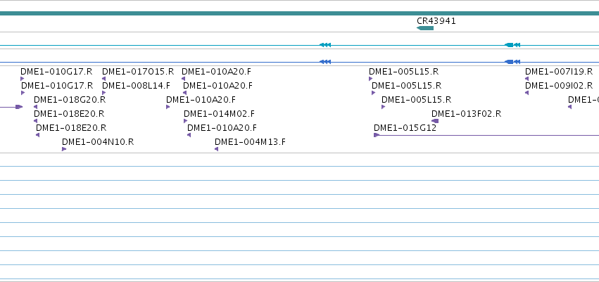Screen dimensions: 599x282
Task: Select the DME1-004N10.R feature label
Action: point(98,142)
